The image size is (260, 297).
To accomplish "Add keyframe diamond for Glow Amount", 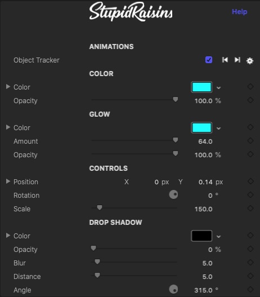I will [x=250, y=141].
